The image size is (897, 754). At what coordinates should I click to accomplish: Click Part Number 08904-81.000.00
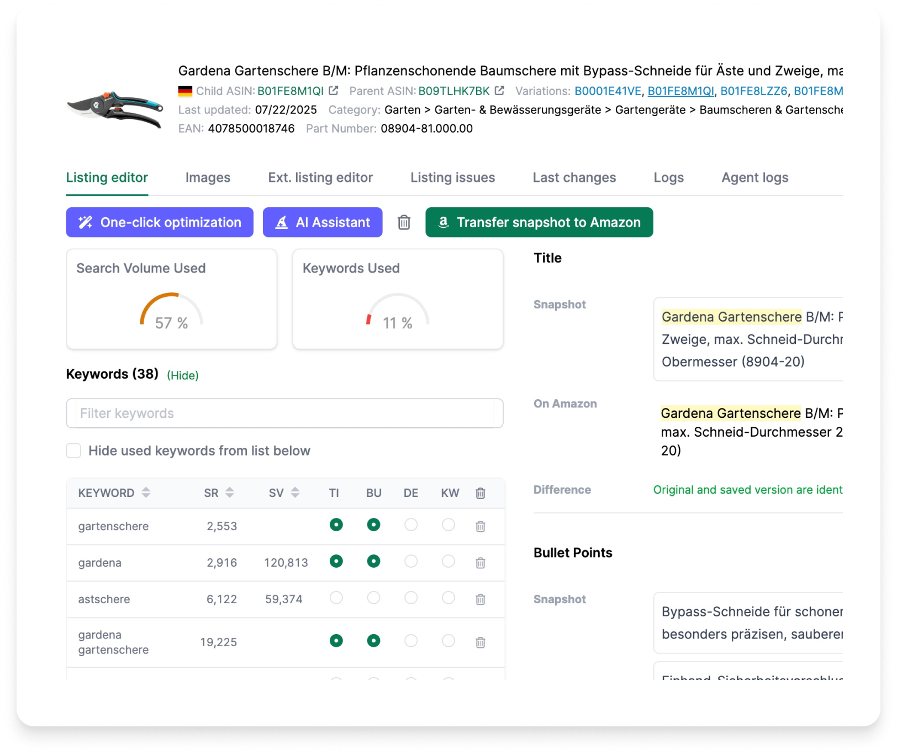[427, 128]
